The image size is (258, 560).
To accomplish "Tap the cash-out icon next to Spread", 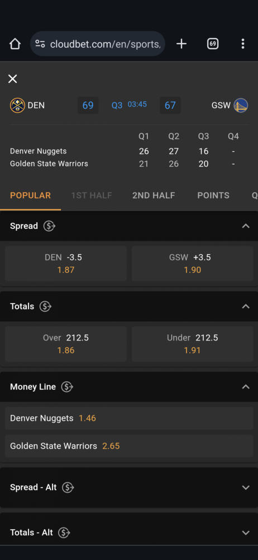I will (x=49, y=226).
